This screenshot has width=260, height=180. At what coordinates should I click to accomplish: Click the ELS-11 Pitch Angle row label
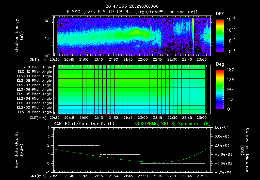point(35,67)
